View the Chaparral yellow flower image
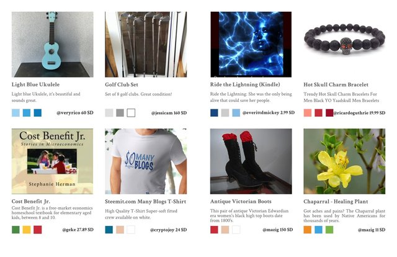Image resolution: width=397 pixels, height=257 pixels. [344, 161]
